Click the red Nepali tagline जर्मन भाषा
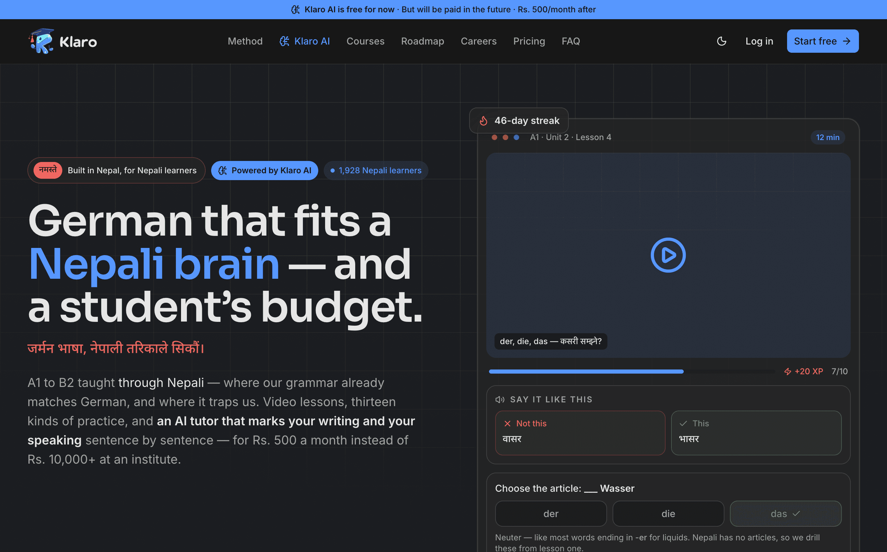This screenshot has width=887, height=552. click(x=116, y=348)
